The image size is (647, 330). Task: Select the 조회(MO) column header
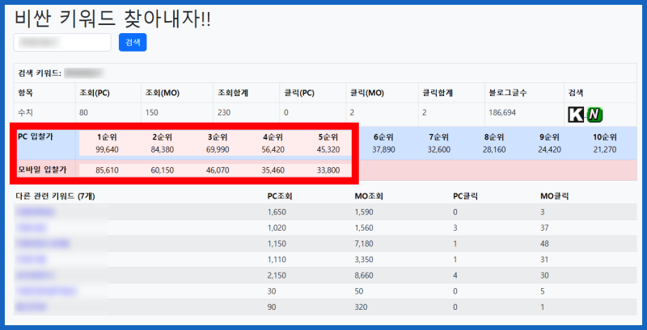coord(161,93)
